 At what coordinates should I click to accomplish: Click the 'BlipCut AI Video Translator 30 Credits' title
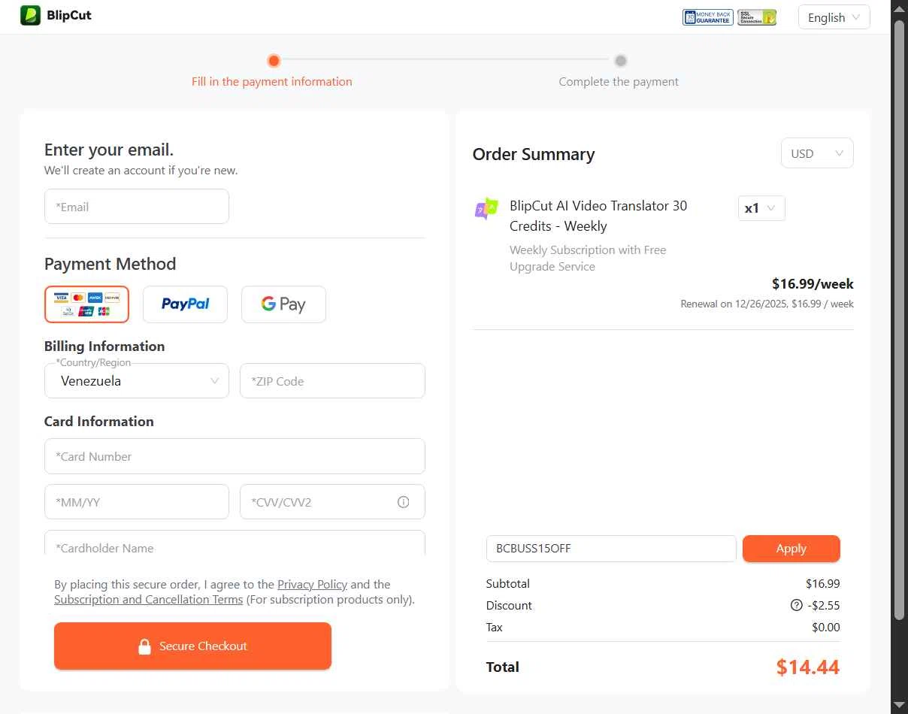coord(598,216)
